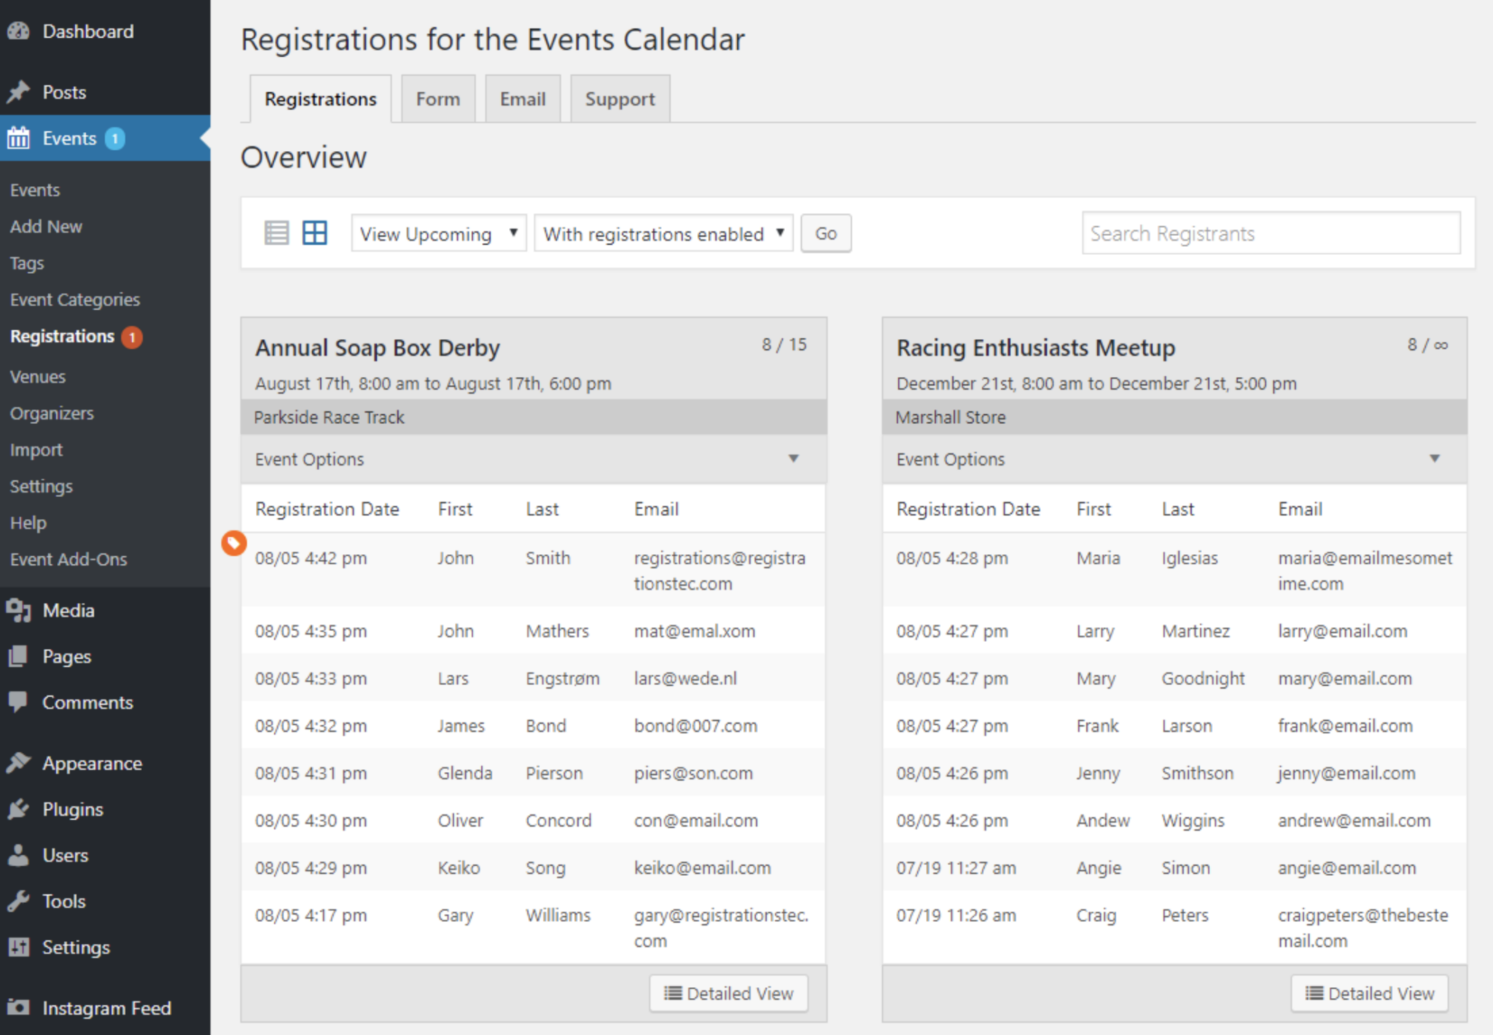Switch registrations overview to grid view

tap(314, 233)
